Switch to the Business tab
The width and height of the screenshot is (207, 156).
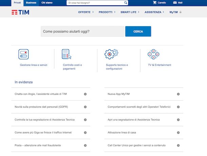tap(31, 3)
